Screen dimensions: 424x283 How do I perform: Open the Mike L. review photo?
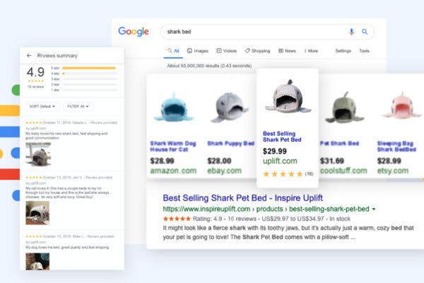coord(37,261)
